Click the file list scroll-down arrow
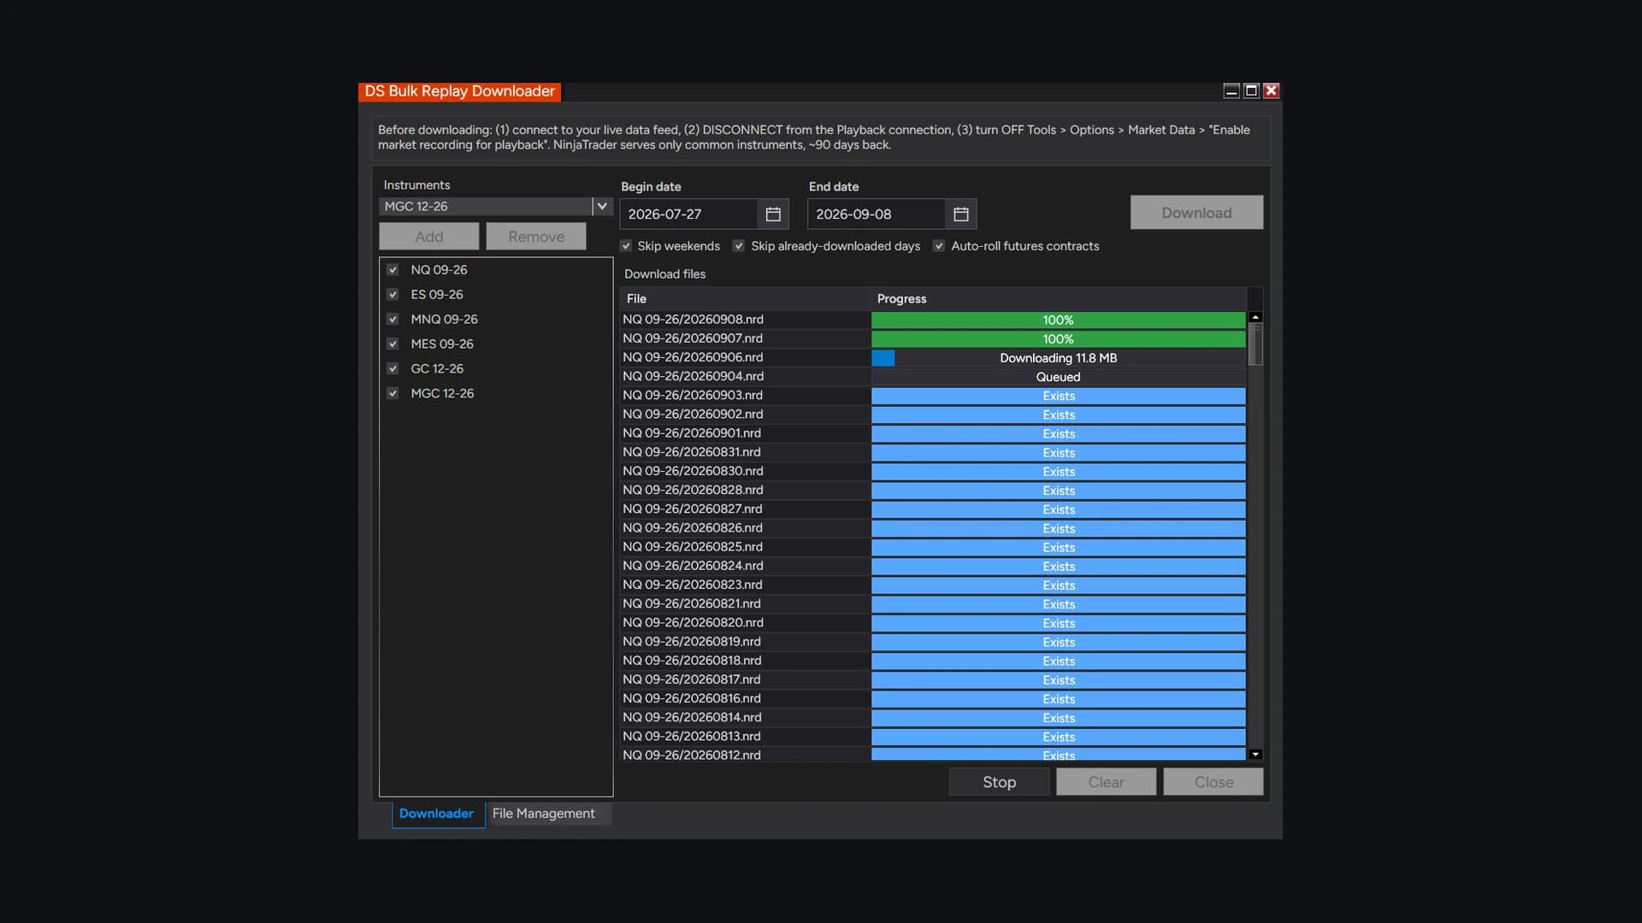This screenshot has height=923, width=1642. [1255, 755]
